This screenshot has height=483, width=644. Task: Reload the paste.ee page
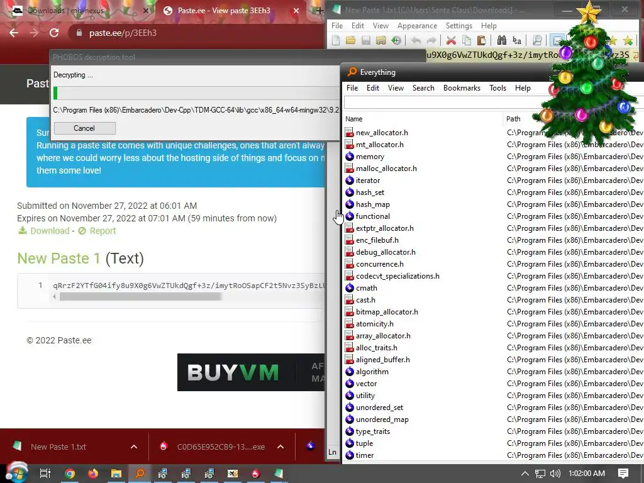point(54,33)
